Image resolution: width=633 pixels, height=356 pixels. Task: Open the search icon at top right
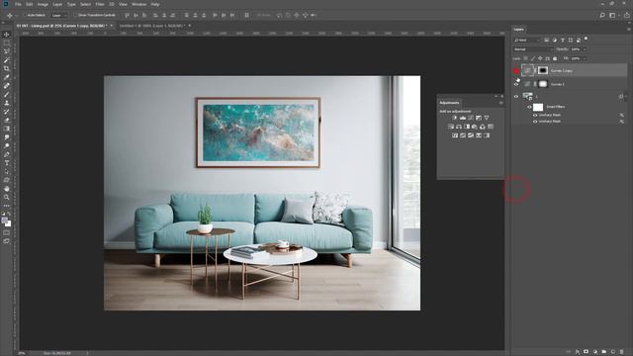[x=602, y=15]
